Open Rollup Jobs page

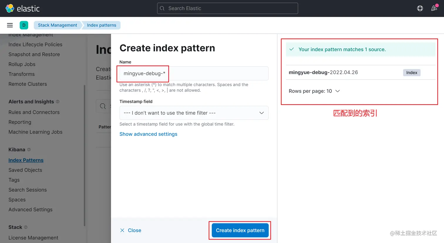pos(22,64)
